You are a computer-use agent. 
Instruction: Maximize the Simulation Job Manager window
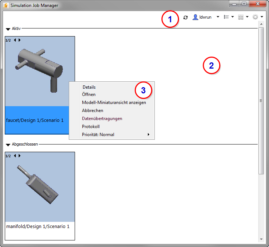pyautogui.click(x=244, y=4)
